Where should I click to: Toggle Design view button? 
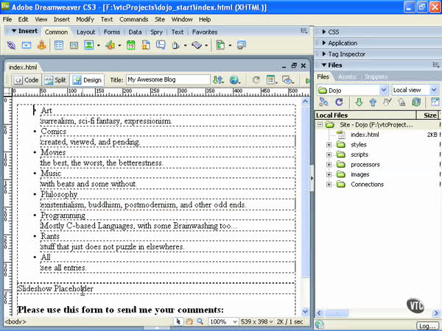tap(87, 79)
